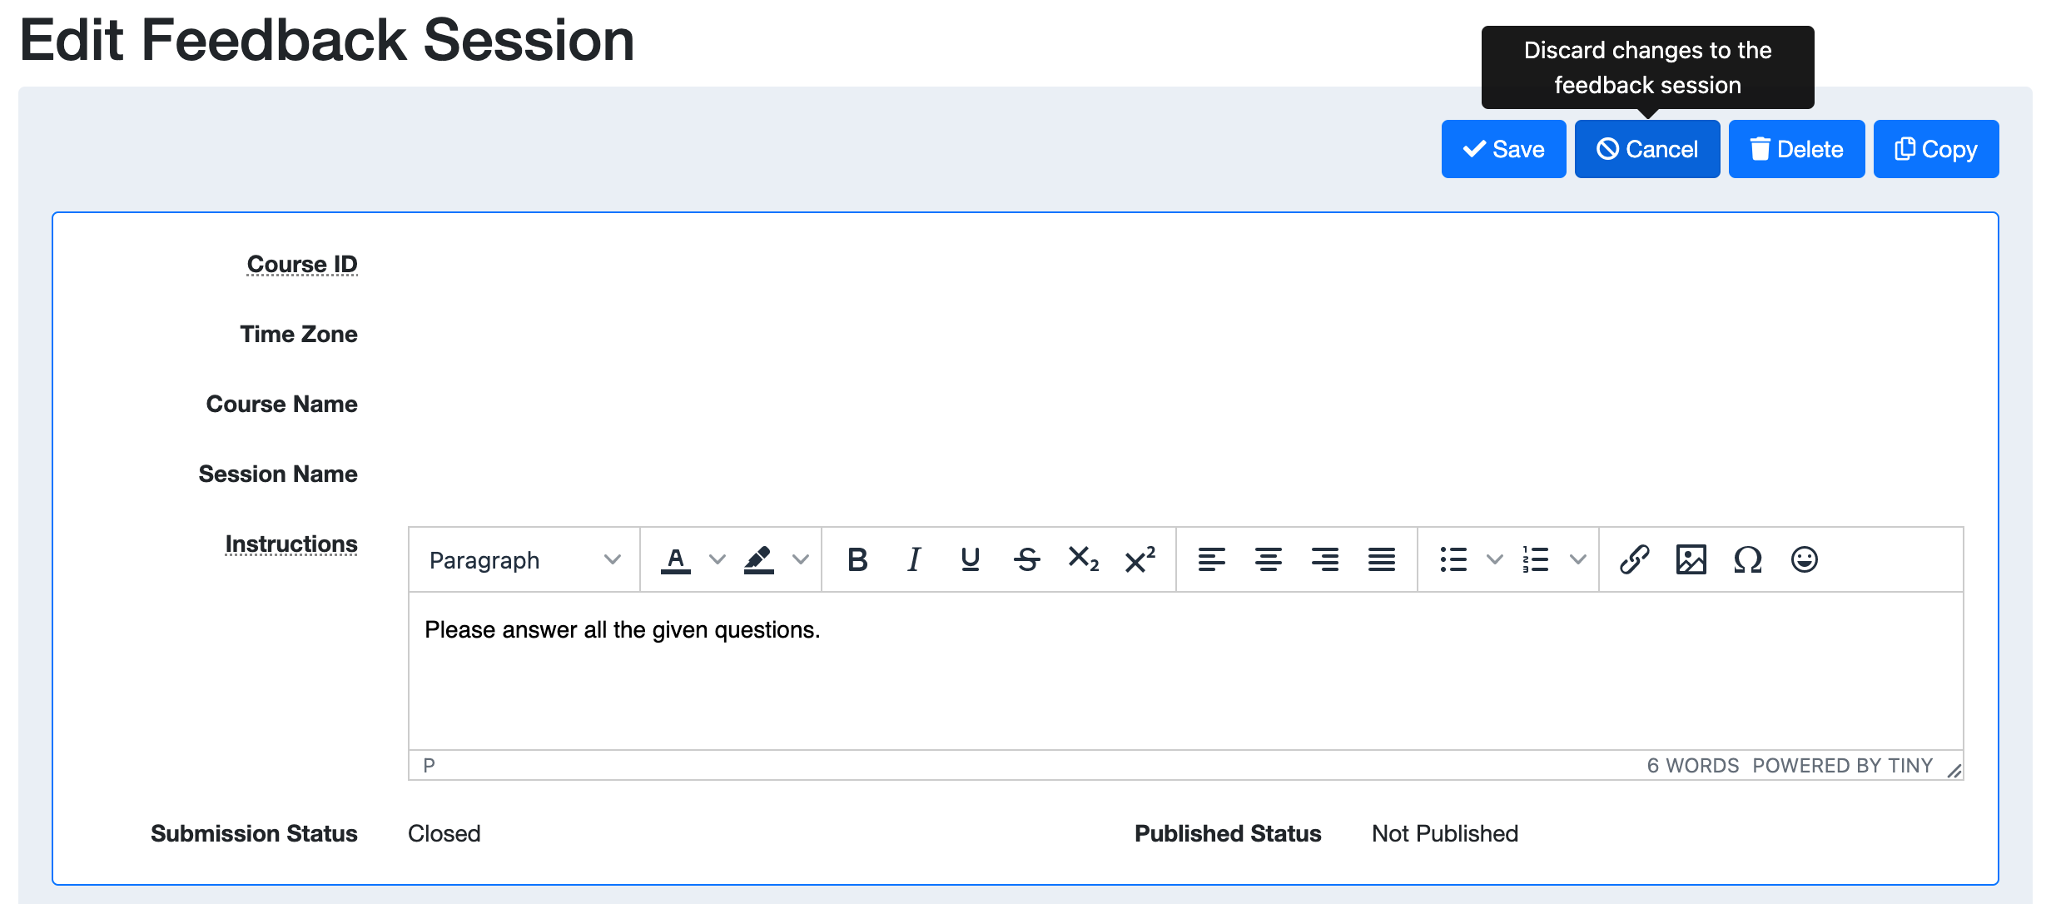Insert a numbered list
2051x904 pixels.
[1537, 560]
